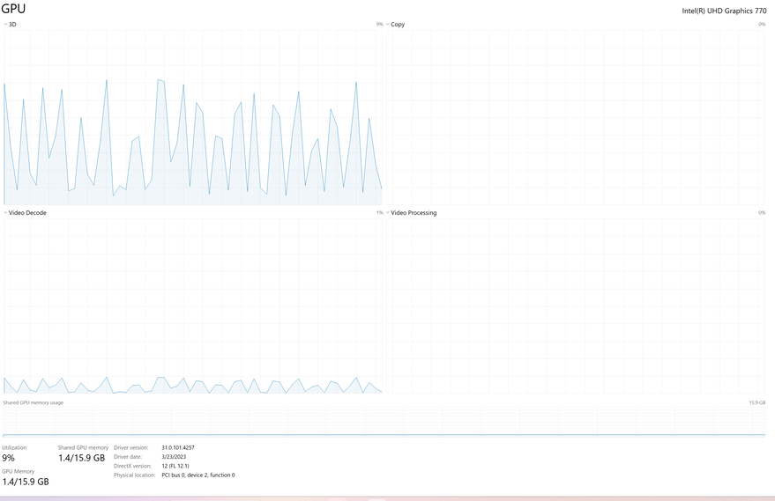Click the Shared GPU memory 1.4/15.9 GB value

click(x=81, y=458)
